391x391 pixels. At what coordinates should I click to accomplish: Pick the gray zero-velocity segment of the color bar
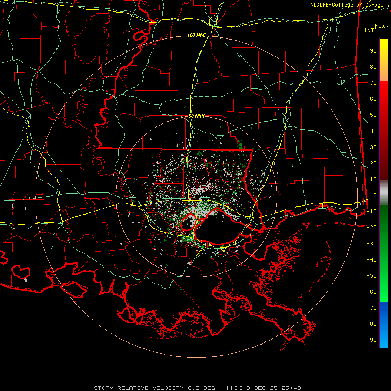click(384, 192)
